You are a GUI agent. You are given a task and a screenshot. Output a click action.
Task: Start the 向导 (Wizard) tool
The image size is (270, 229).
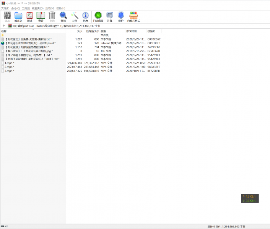tap(74, 17)
